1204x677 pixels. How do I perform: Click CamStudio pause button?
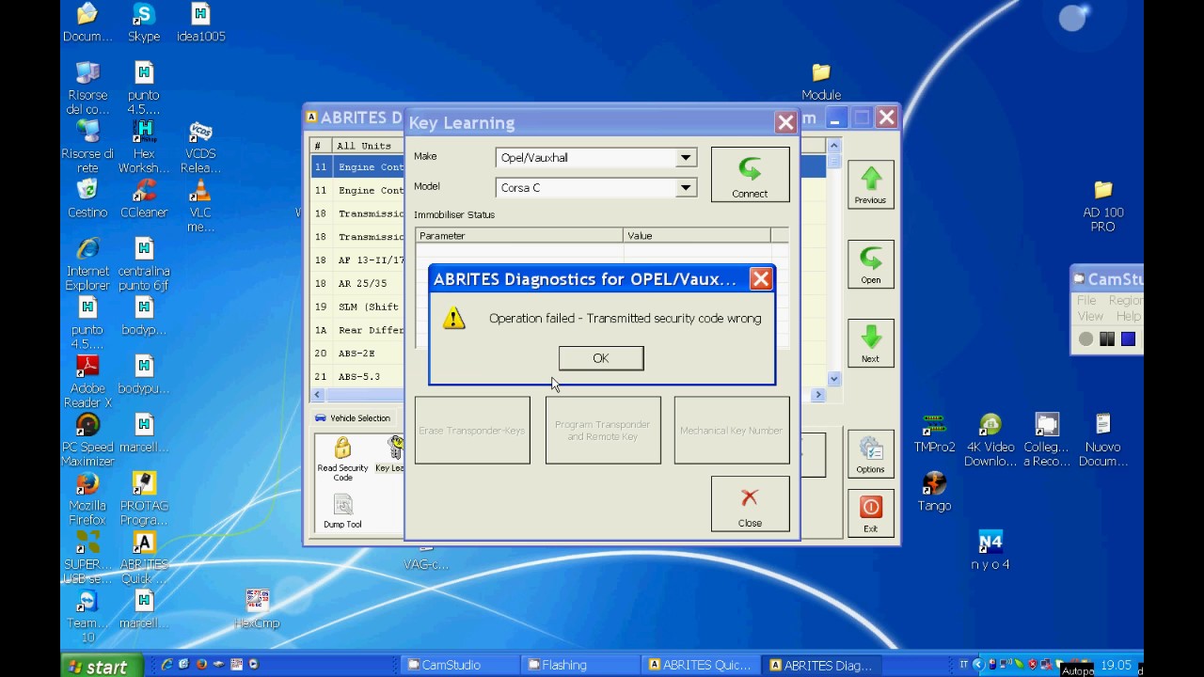(x=1107, y=339)
